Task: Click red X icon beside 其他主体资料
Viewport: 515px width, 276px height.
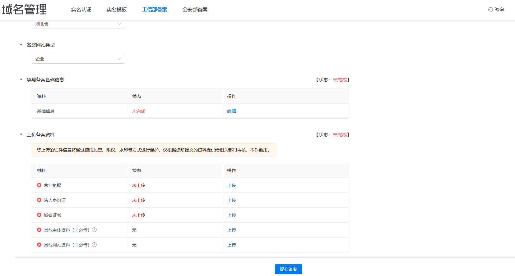Action: pyautogui.click(x=39, y=230)
